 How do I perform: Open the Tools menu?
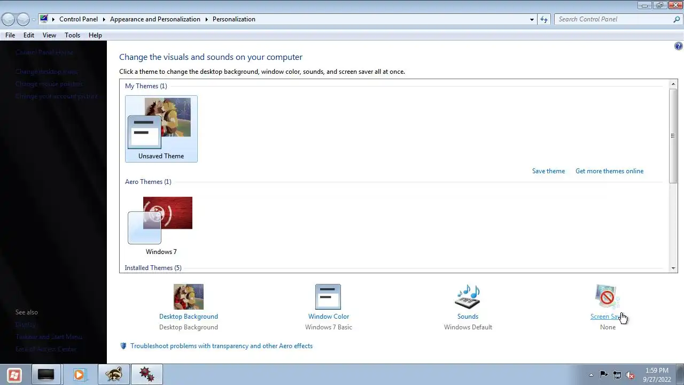tap(72, 35)
